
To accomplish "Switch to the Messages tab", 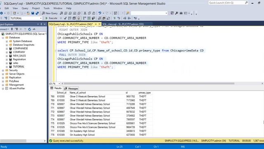I will (x=71, y=88).
